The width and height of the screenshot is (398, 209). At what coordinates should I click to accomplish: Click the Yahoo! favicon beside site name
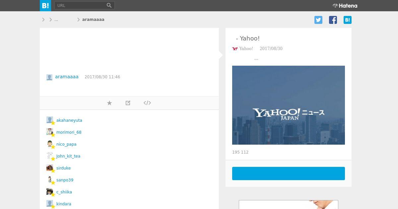[x=235, y=49]
